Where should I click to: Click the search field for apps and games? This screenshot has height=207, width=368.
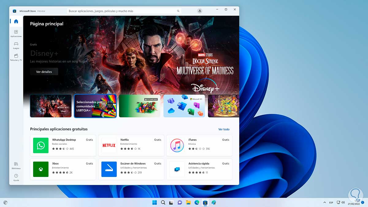[124, 11]
